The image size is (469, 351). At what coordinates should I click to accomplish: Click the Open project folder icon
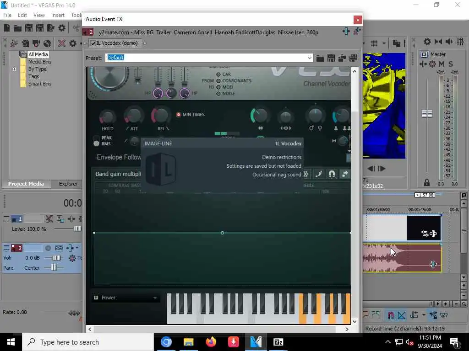click(18, 28)
